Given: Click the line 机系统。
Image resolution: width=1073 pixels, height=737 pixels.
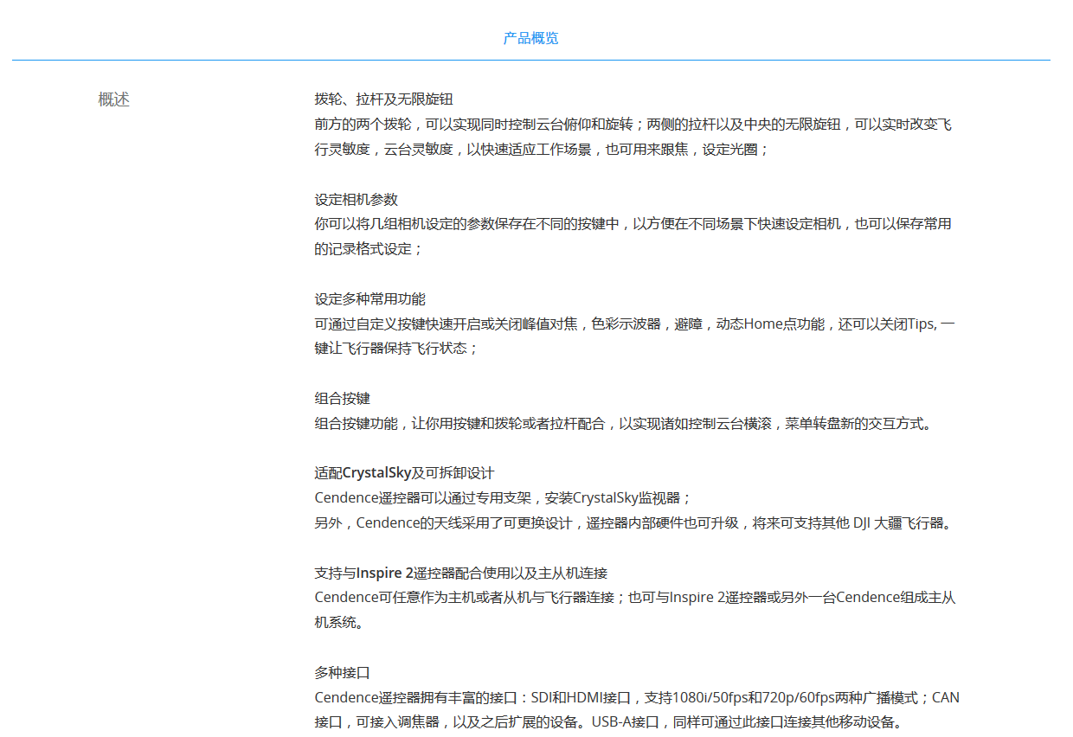Looking at the screenshot, I should point(339,623).
